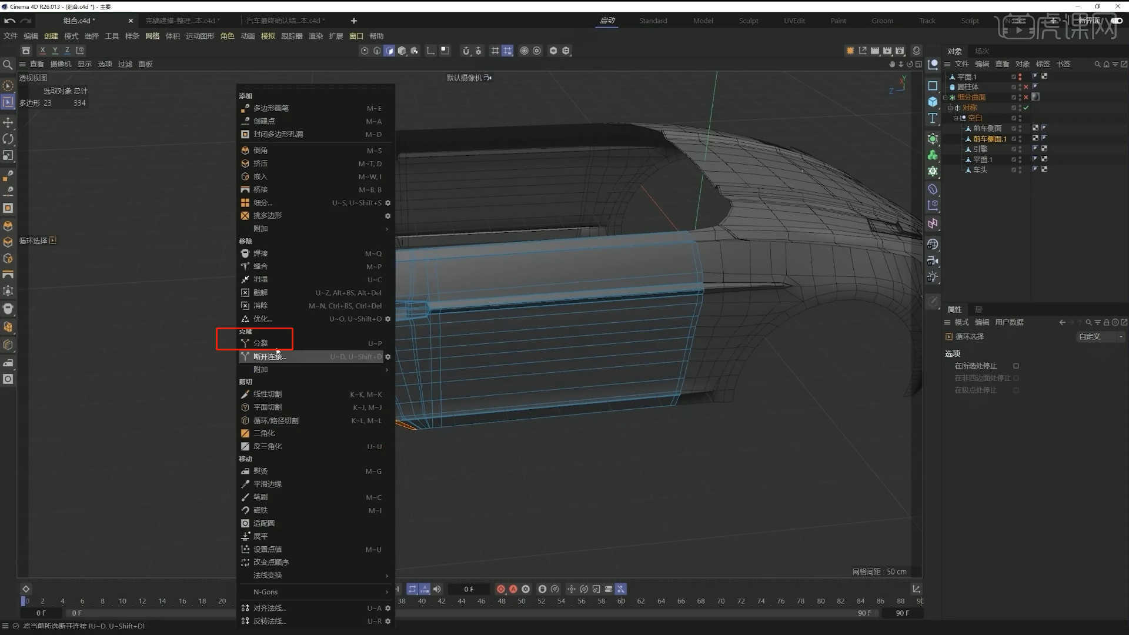Screen dimensions: 1129x635
Task: Collapse the 细分曲面 hierarchy expander
Action: click(945, 97)
